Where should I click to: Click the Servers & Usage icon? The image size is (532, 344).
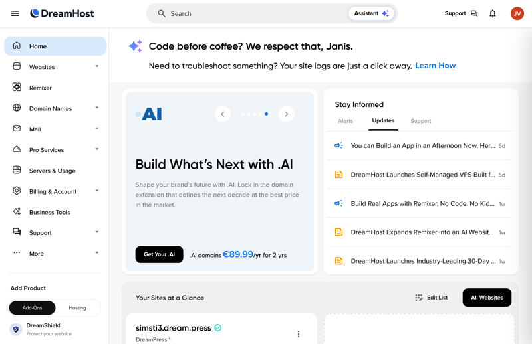click(17, 170)
